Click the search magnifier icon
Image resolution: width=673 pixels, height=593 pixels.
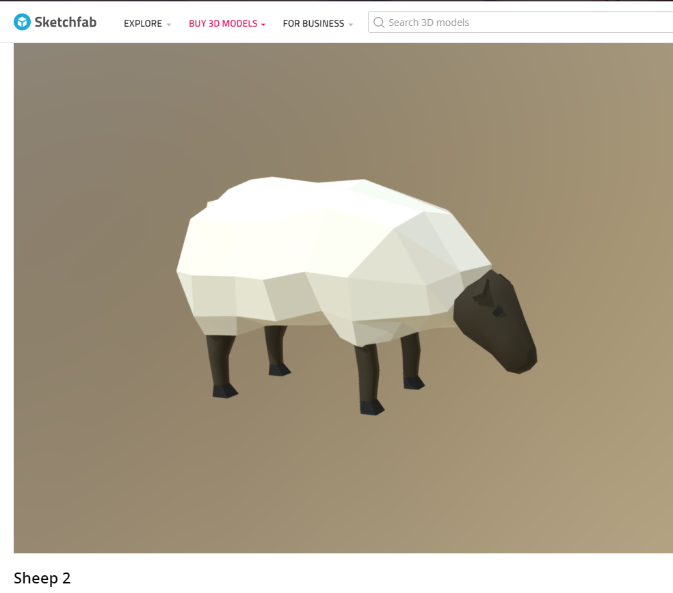pos(379,23)
